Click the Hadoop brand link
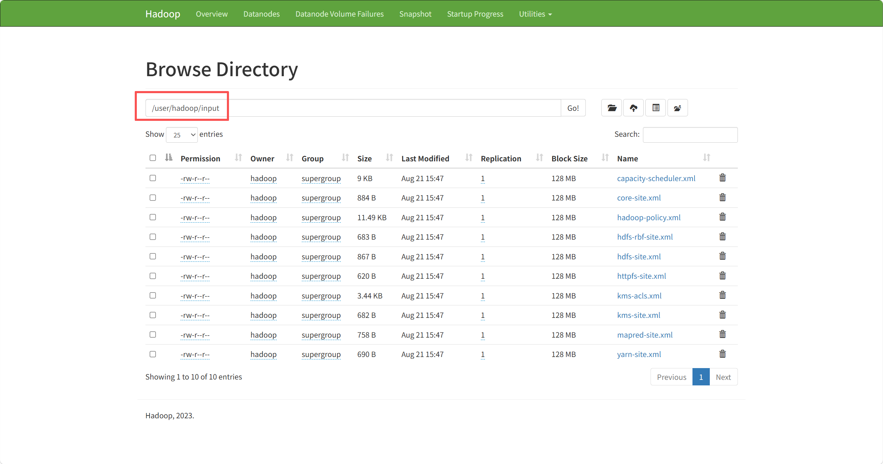The image size is (883, 464). (x=163, y=14)
